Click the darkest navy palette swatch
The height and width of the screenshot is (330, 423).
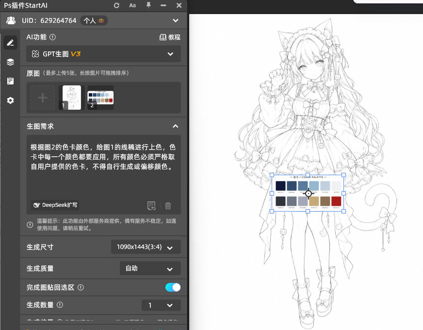280,186
